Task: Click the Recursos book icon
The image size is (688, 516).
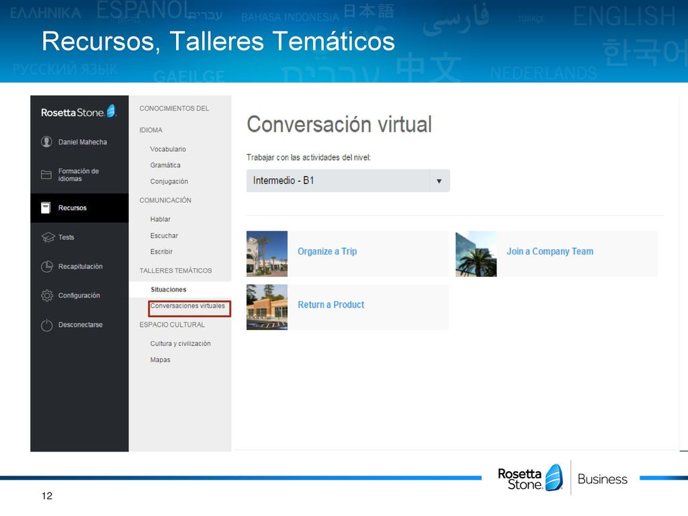Action: [46, 208]
